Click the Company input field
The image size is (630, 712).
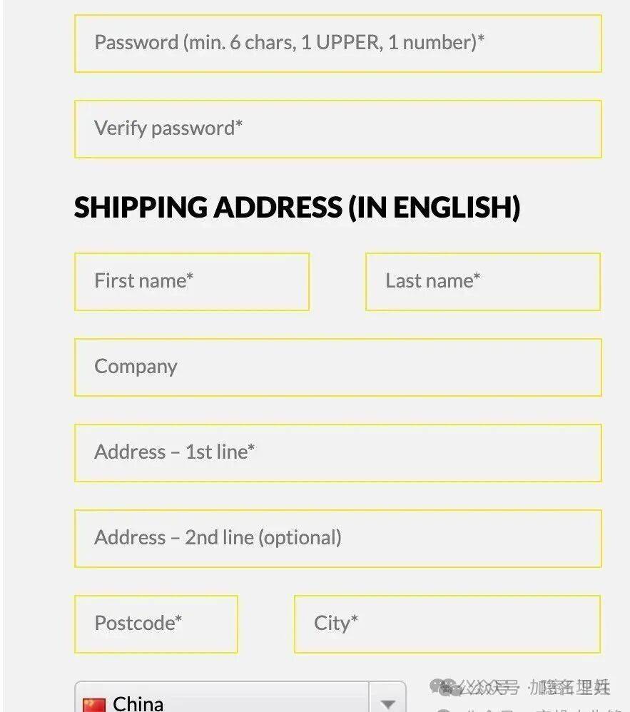tap(337, 367)
